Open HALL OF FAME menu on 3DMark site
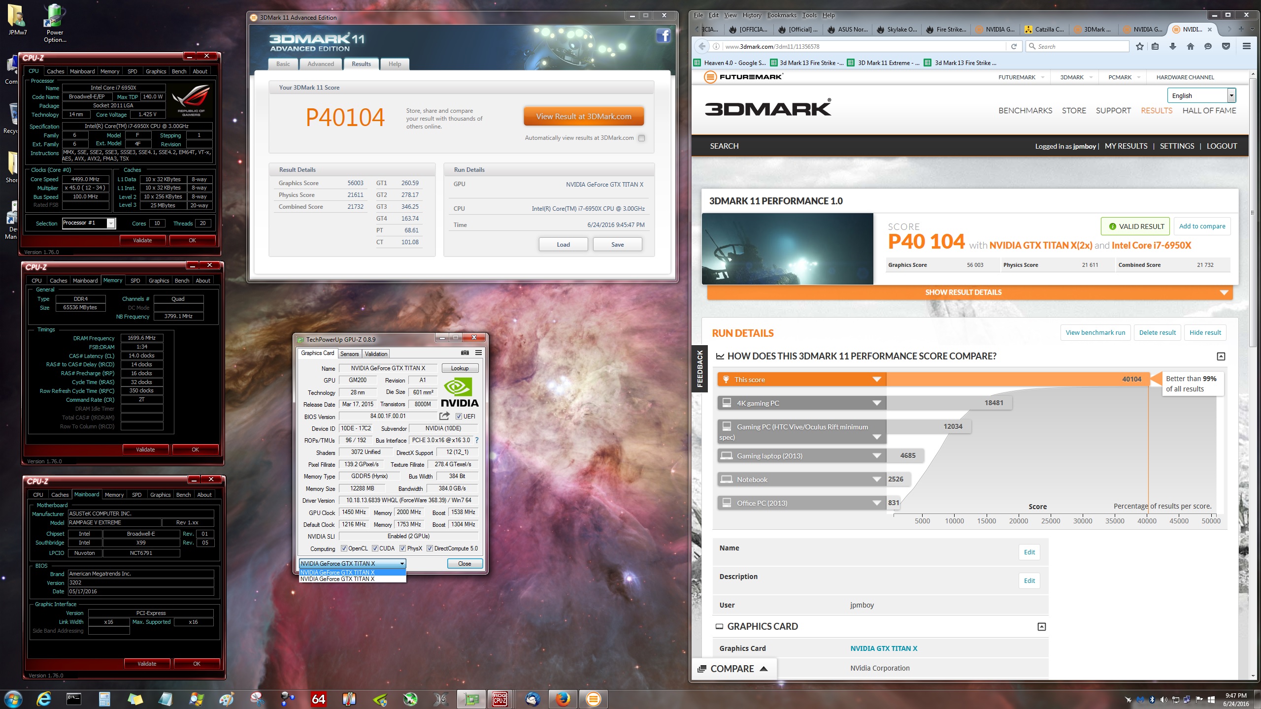The height and width of the screenshot is (709, 1261). (x=1209, y=110)
